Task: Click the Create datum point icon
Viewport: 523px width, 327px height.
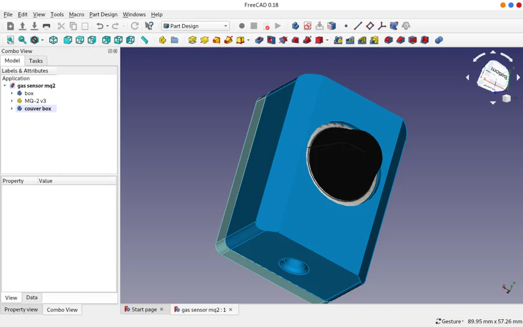Action: [346, 26]
